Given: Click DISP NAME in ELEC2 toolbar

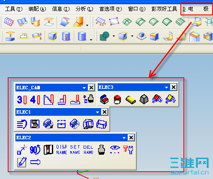Looking at the screenshot, I should pos(62,150).
